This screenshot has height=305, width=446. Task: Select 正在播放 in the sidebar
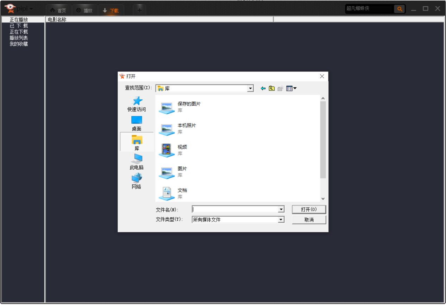(19, 20)
